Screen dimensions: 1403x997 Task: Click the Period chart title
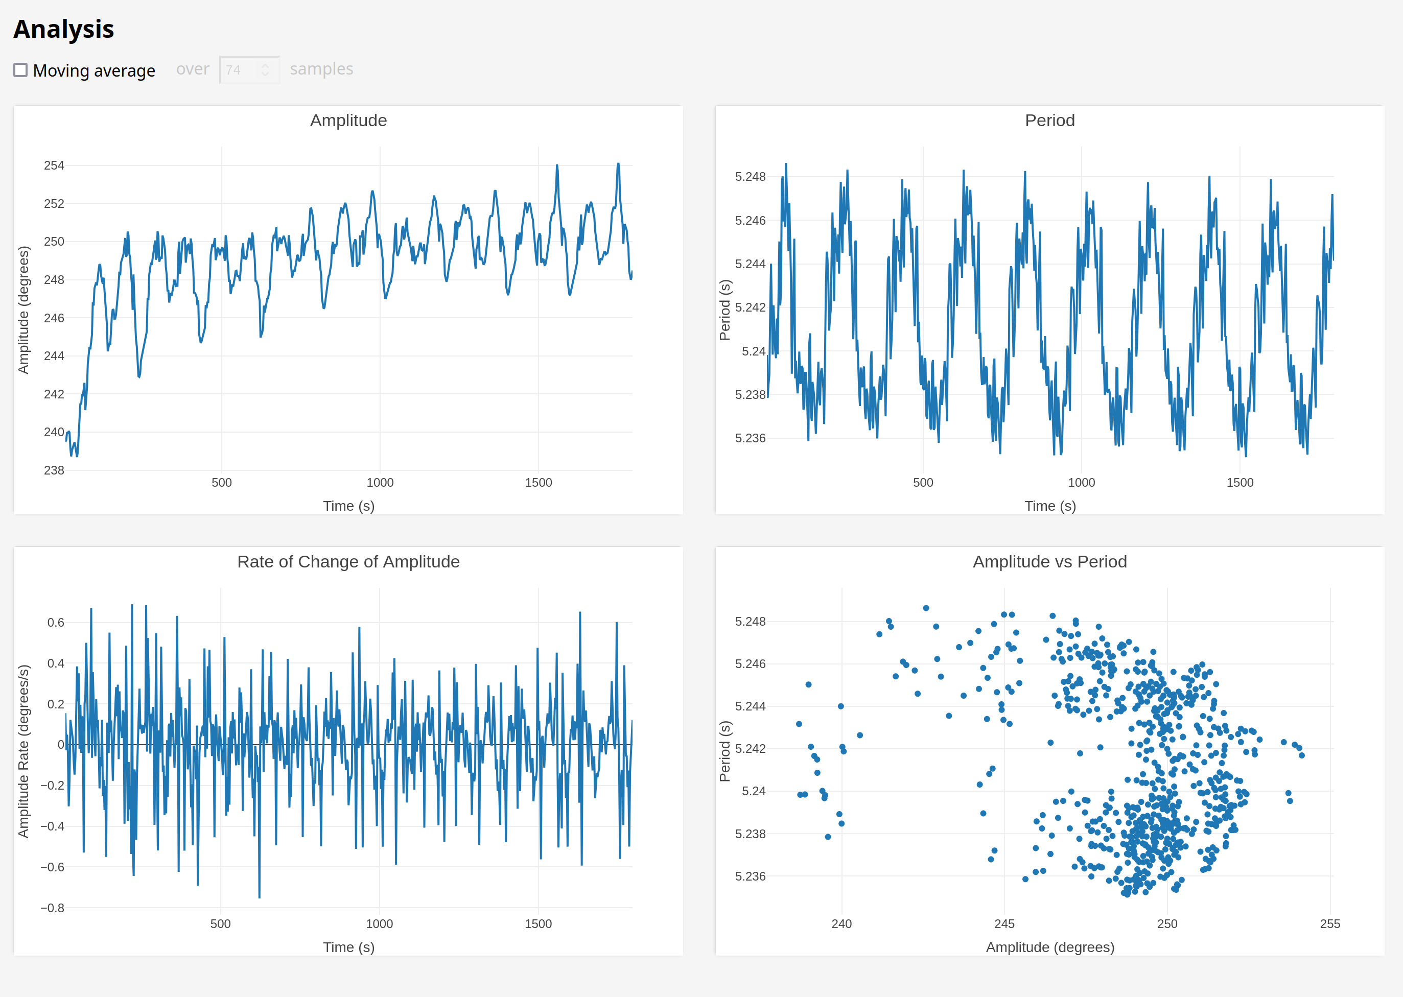pos(1049,121)
